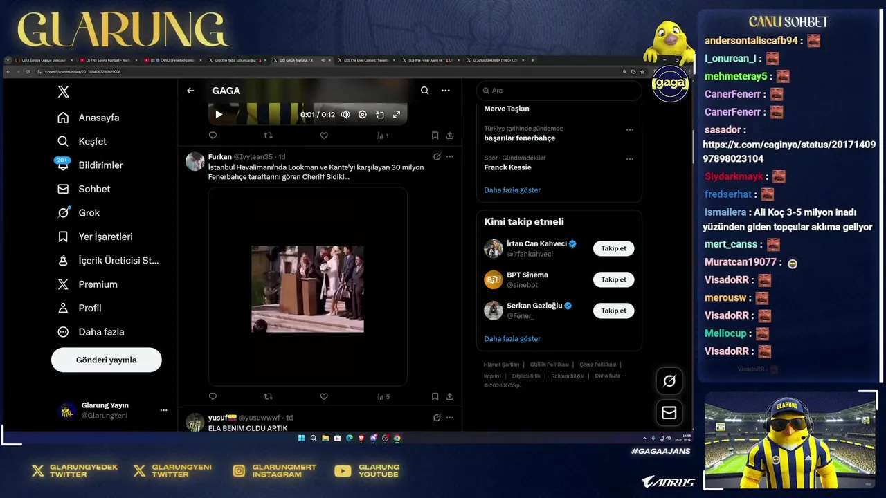Open Premium in the sidebar
The image size is (886, 498).
[x=88, y=284]
